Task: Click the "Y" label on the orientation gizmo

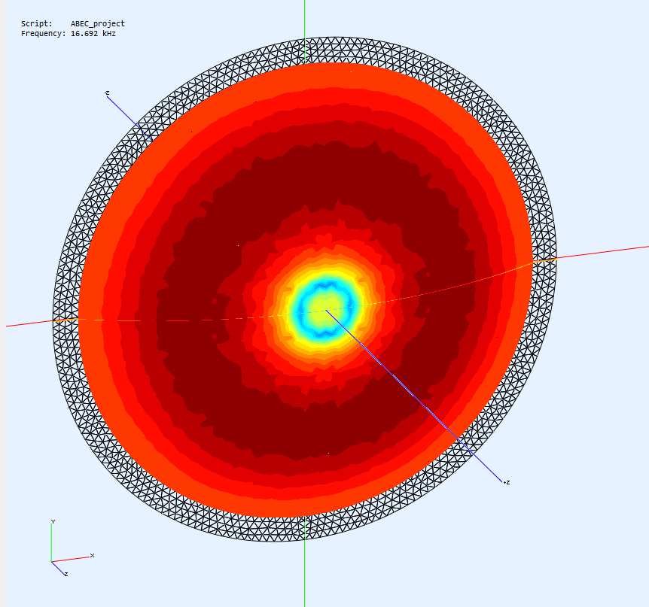Action: (53, 521)
